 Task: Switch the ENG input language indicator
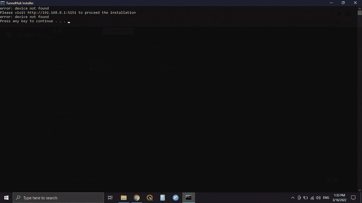[326, 198]
